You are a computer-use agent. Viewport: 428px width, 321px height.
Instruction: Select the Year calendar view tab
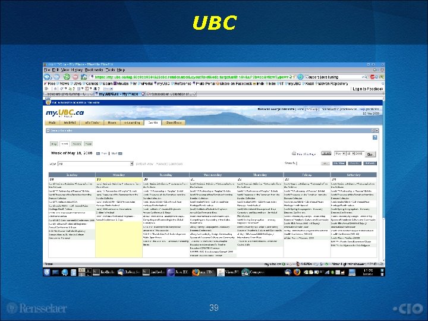click(88, 144)
